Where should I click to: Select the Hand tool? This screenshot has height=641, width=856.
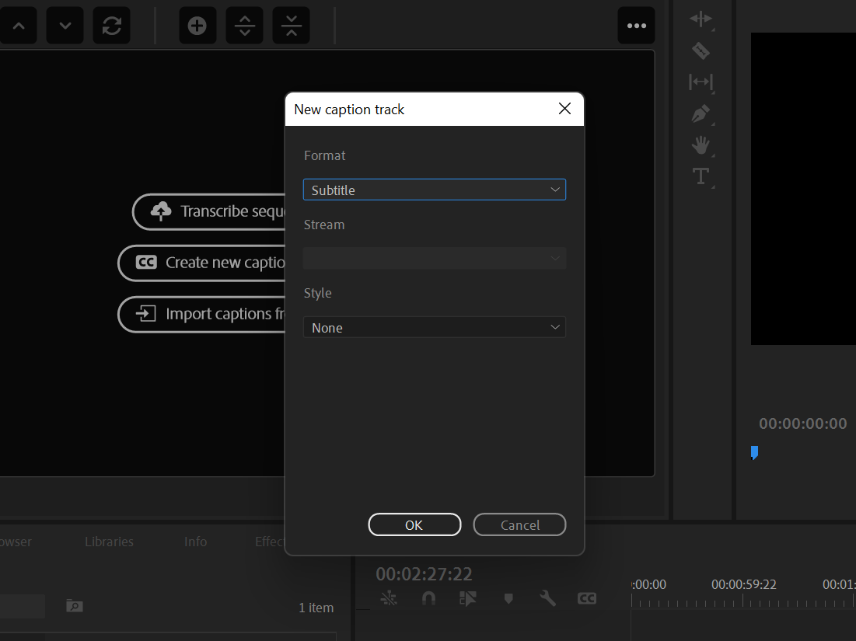click(701, 145)
